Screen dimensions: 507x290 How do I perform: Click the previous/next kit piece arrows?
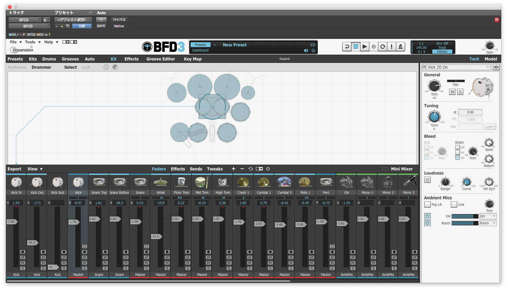496,67
